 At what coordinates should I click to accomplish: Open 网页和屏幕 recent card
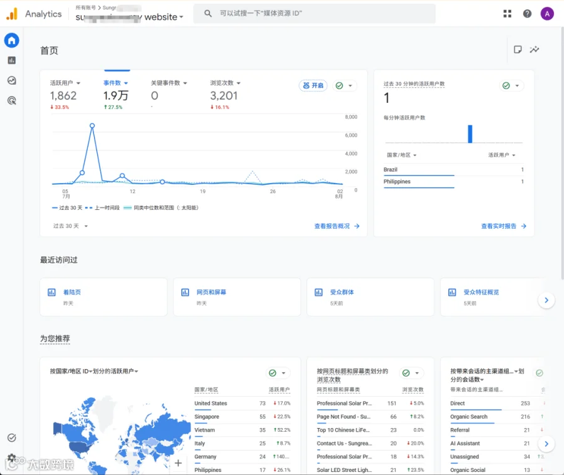coord(237,297)
